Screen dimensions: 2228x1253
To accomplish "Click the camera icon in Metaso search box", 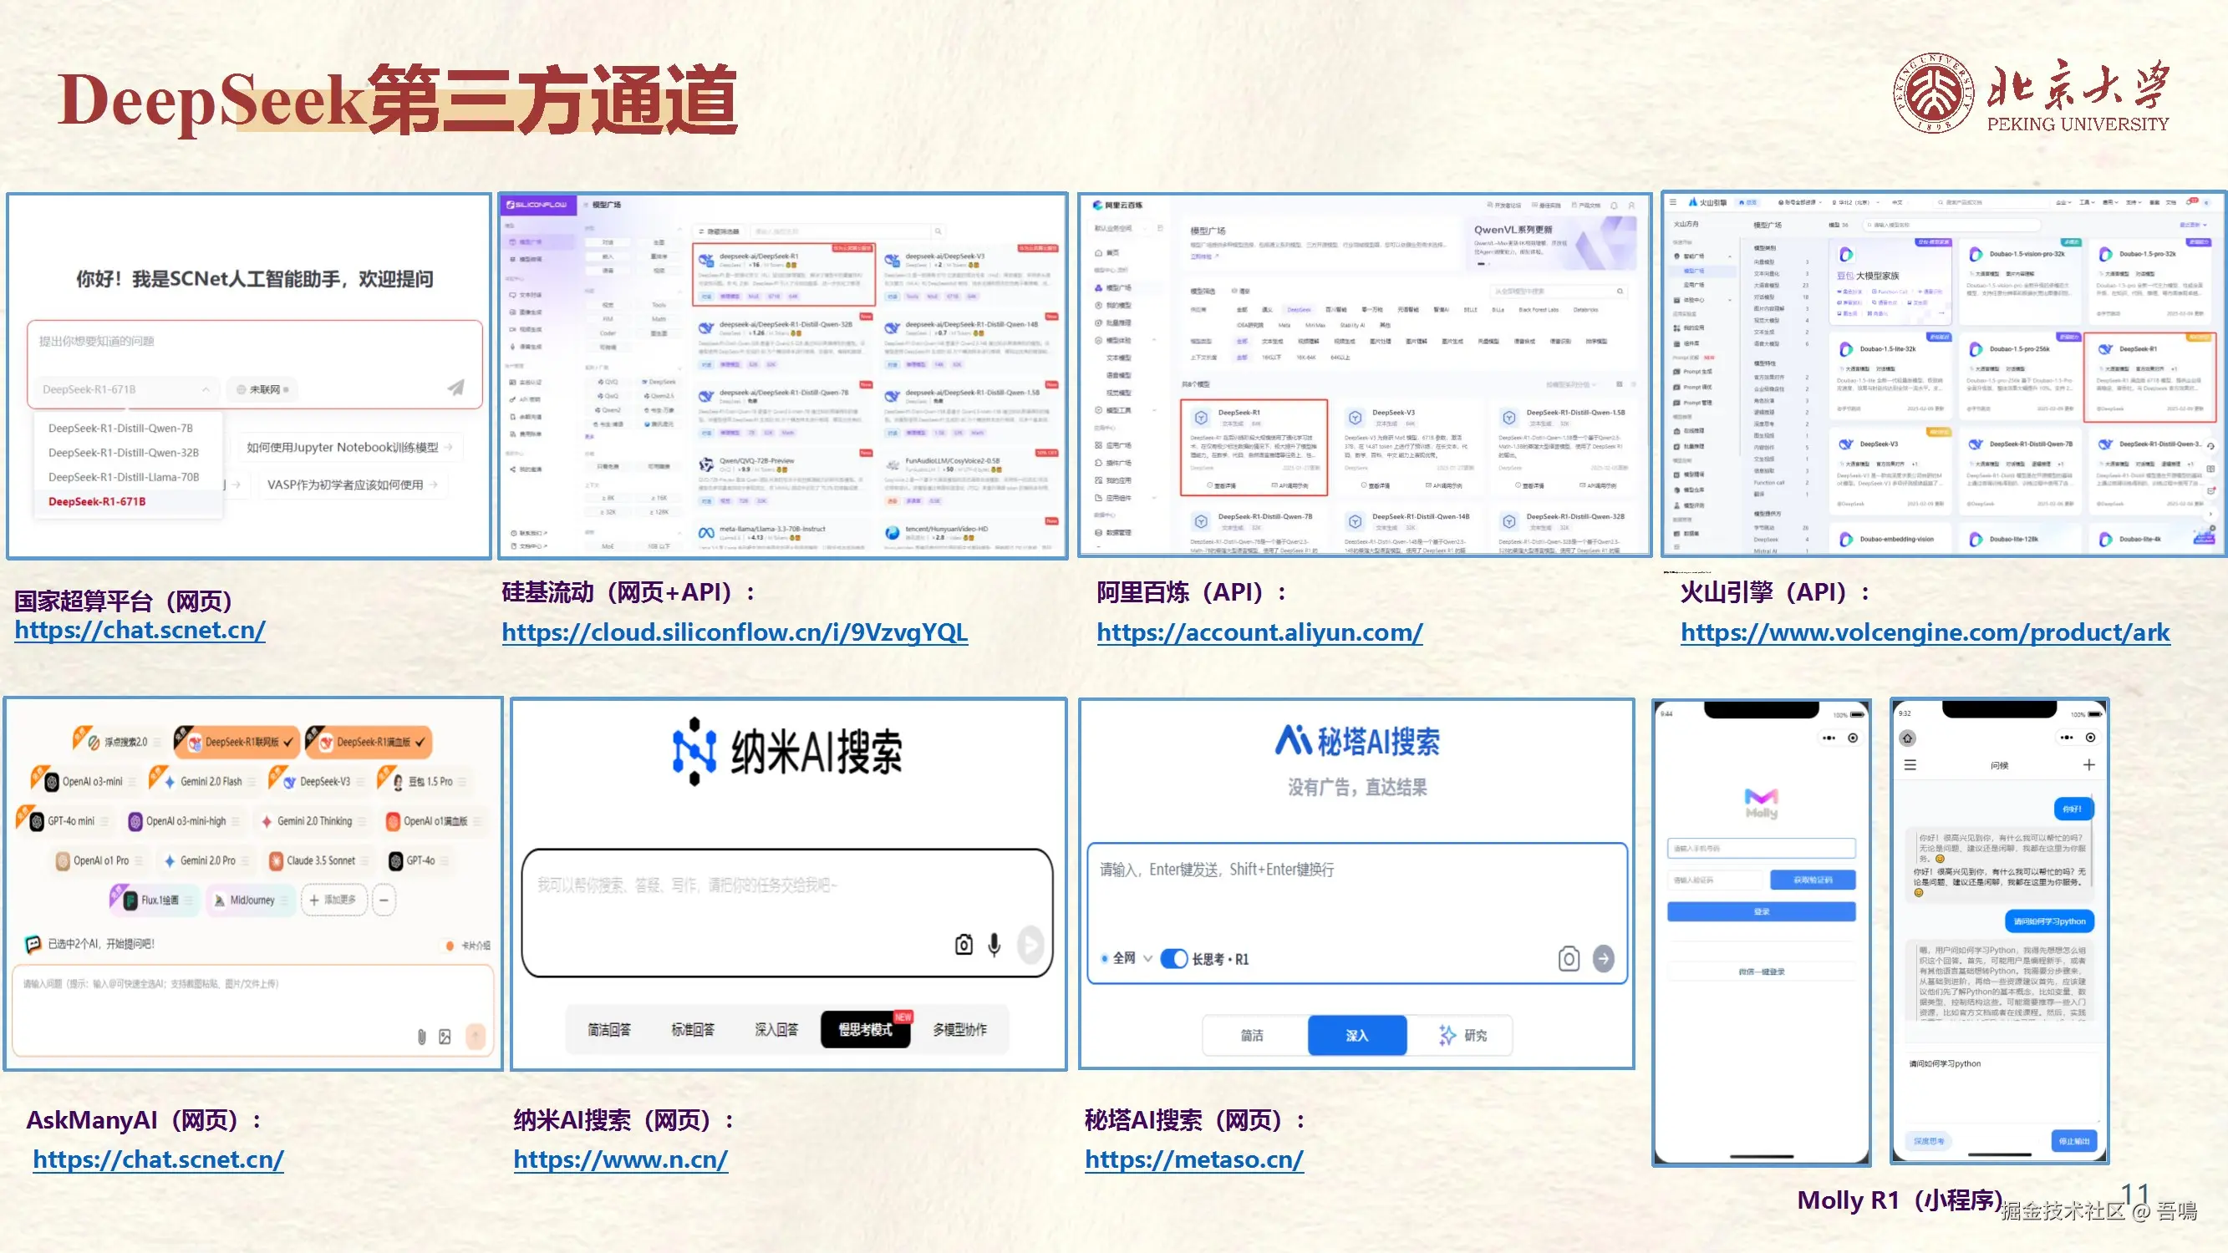I will point(1568,958).
